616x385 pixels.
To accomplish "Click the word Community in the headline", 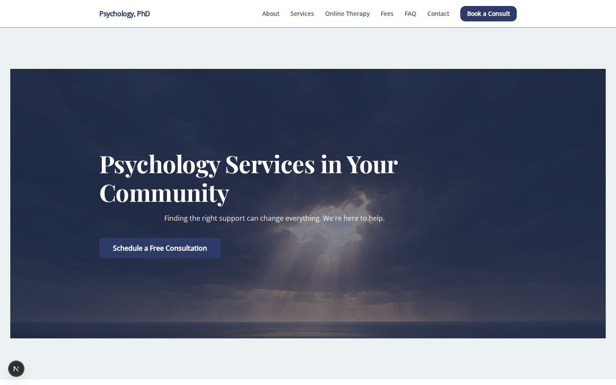I will [164, 193].
